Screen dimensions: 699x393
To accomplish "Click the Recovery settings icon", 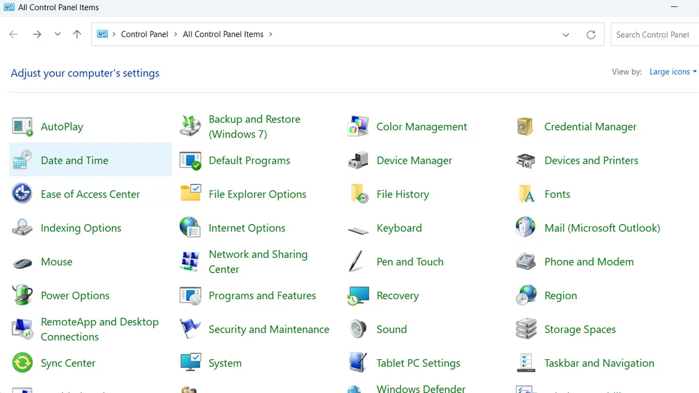I will tap(357, 295).
